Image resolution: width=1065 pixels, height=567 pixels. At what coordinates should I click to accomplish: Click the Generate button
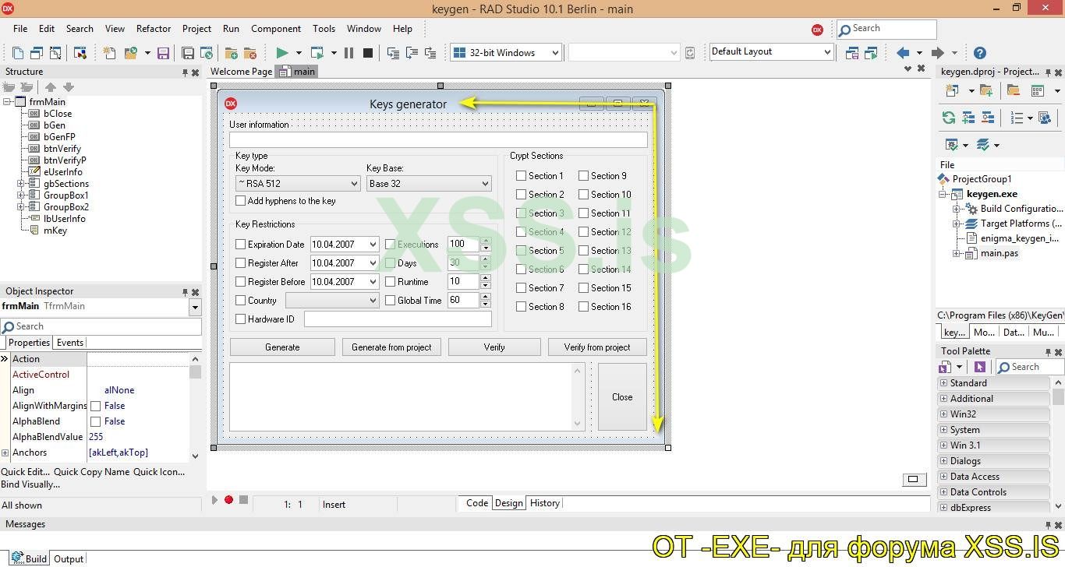(282, 347)
